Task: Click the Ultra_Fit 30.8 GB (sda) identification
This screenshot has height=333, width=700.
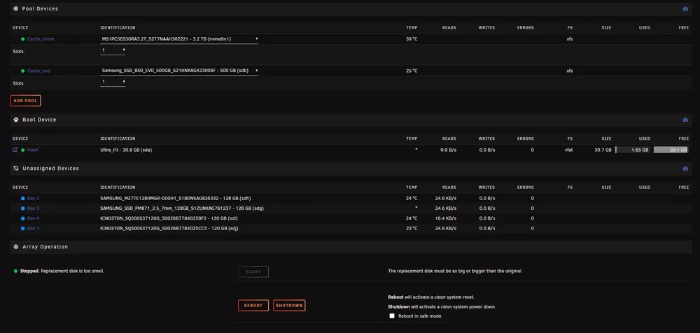Action: (x=126, y=150)
